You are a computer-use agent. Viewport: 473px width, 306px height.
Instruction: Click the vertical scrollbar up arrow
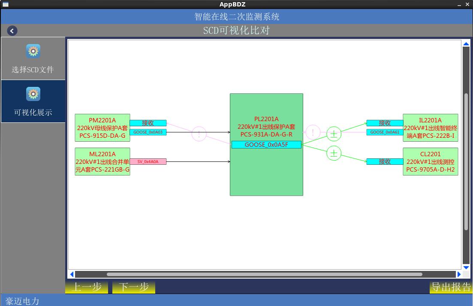pyautogui.click(x=466, y=44)
